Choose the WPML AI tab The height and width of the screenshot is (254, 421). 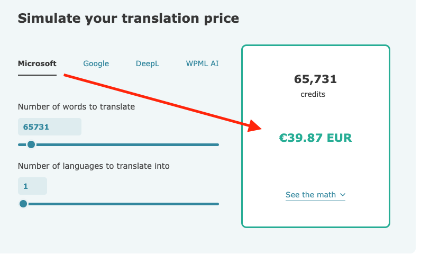[x=202, y=63]
